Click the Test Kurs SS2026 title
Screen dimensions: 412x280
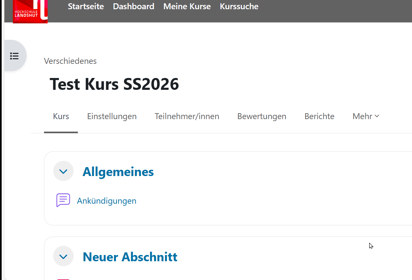(114, 84)
